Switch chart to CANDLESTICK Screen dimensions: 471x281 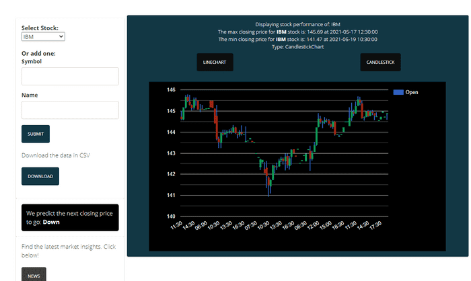(x=380, y=62)
